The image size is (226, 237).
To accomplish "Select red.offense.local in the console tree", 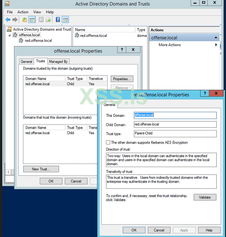I will click(x=38, y=41).
